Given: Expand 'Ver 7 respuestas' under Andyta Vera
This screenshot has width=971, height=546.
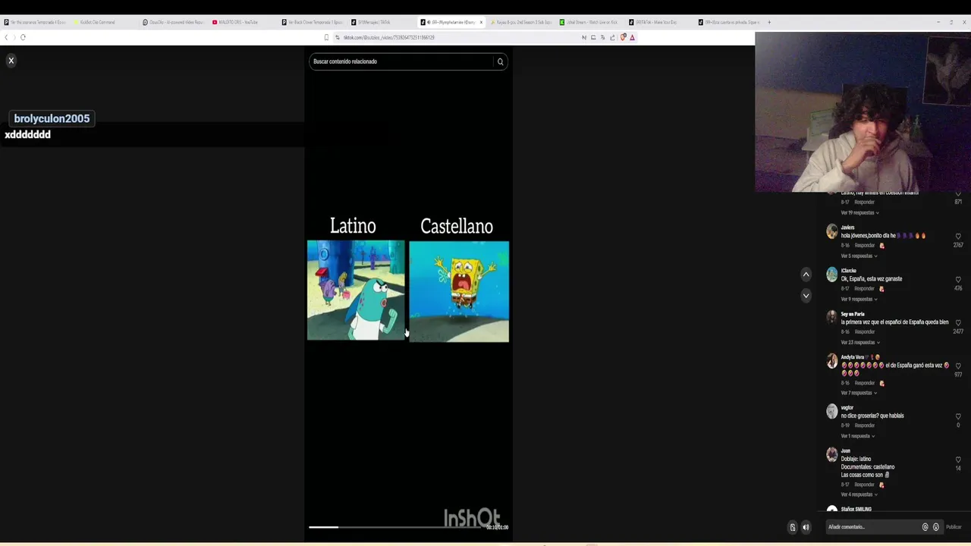Looking at the screenshot, I should (858, 394).
